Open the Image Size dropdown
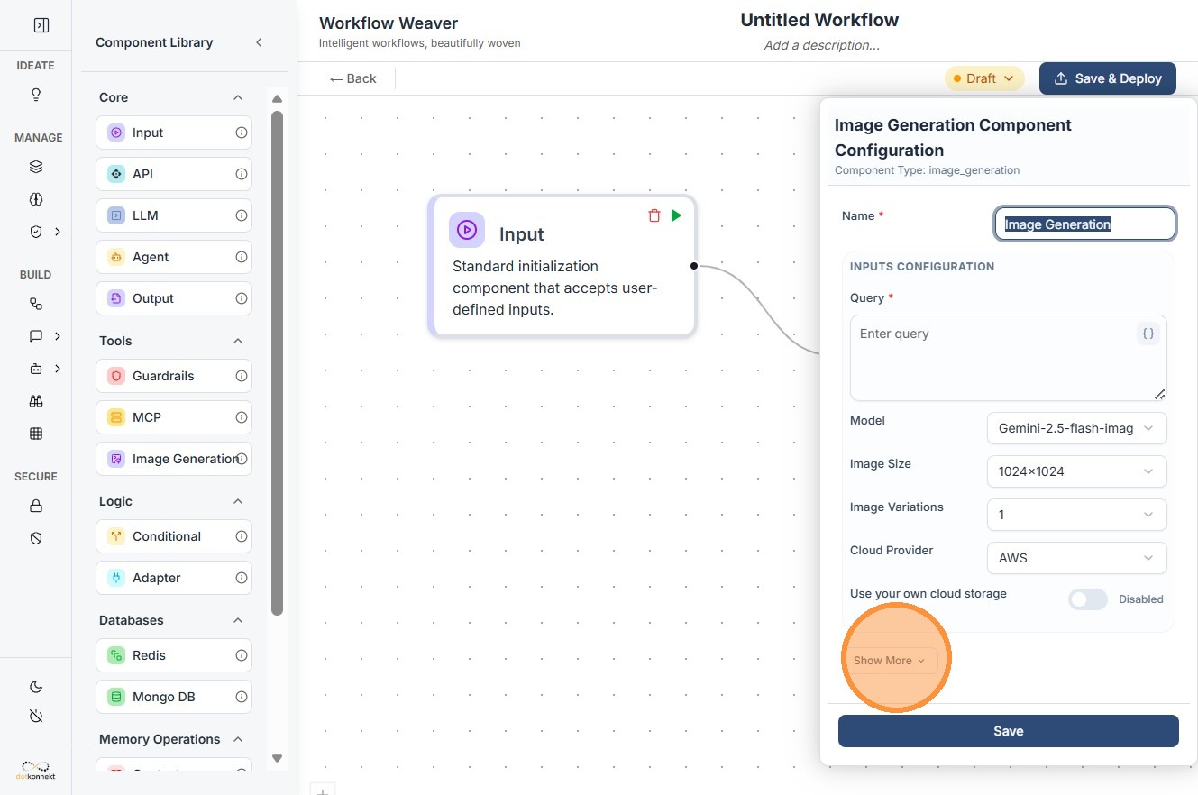 point(1076,471)
